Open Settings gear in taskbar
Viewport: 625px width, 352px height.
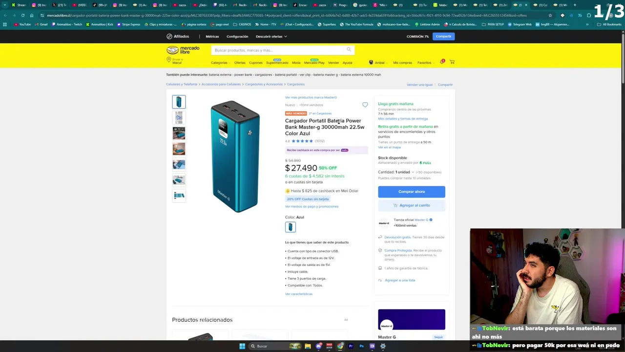click(383, 346)
